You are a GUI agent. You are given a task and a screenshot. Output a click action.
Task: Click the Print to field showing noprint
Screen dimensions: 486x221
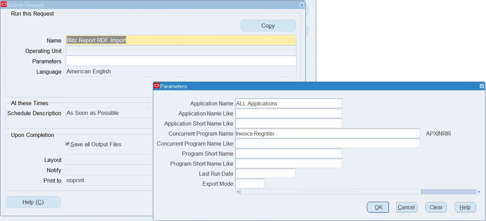(110, 180)
